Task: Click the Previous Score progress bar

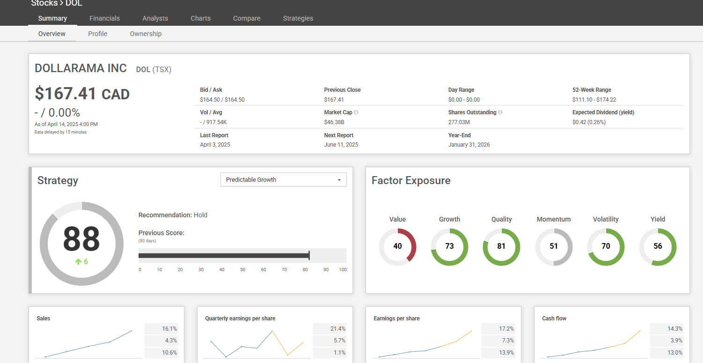Action: [x=242, y=255]
